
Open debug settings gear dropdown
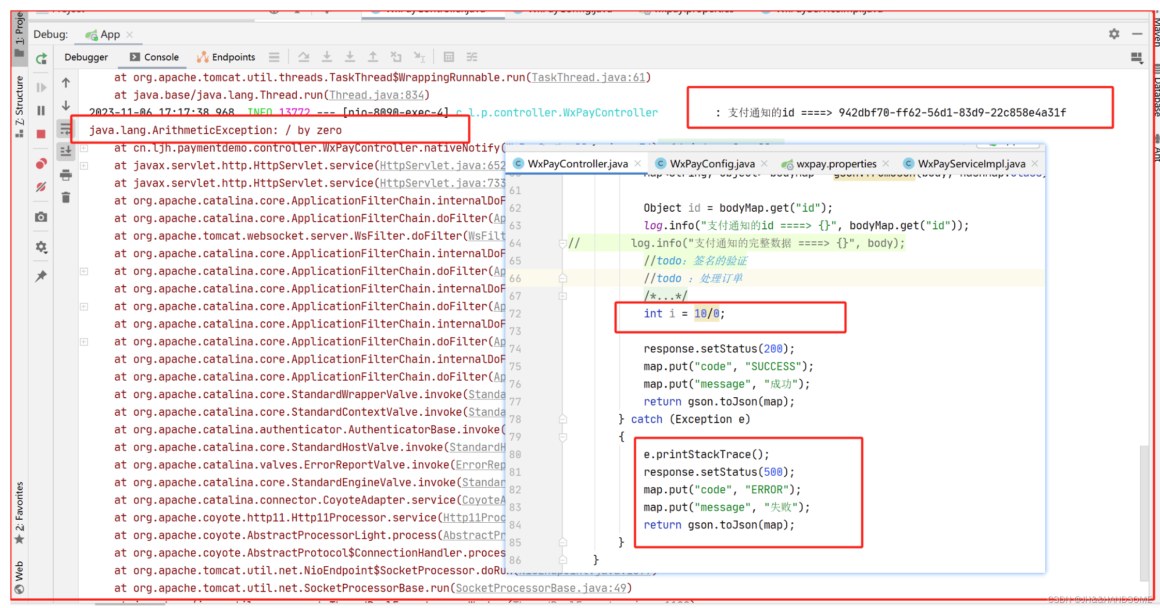click(x=41, y=247)
